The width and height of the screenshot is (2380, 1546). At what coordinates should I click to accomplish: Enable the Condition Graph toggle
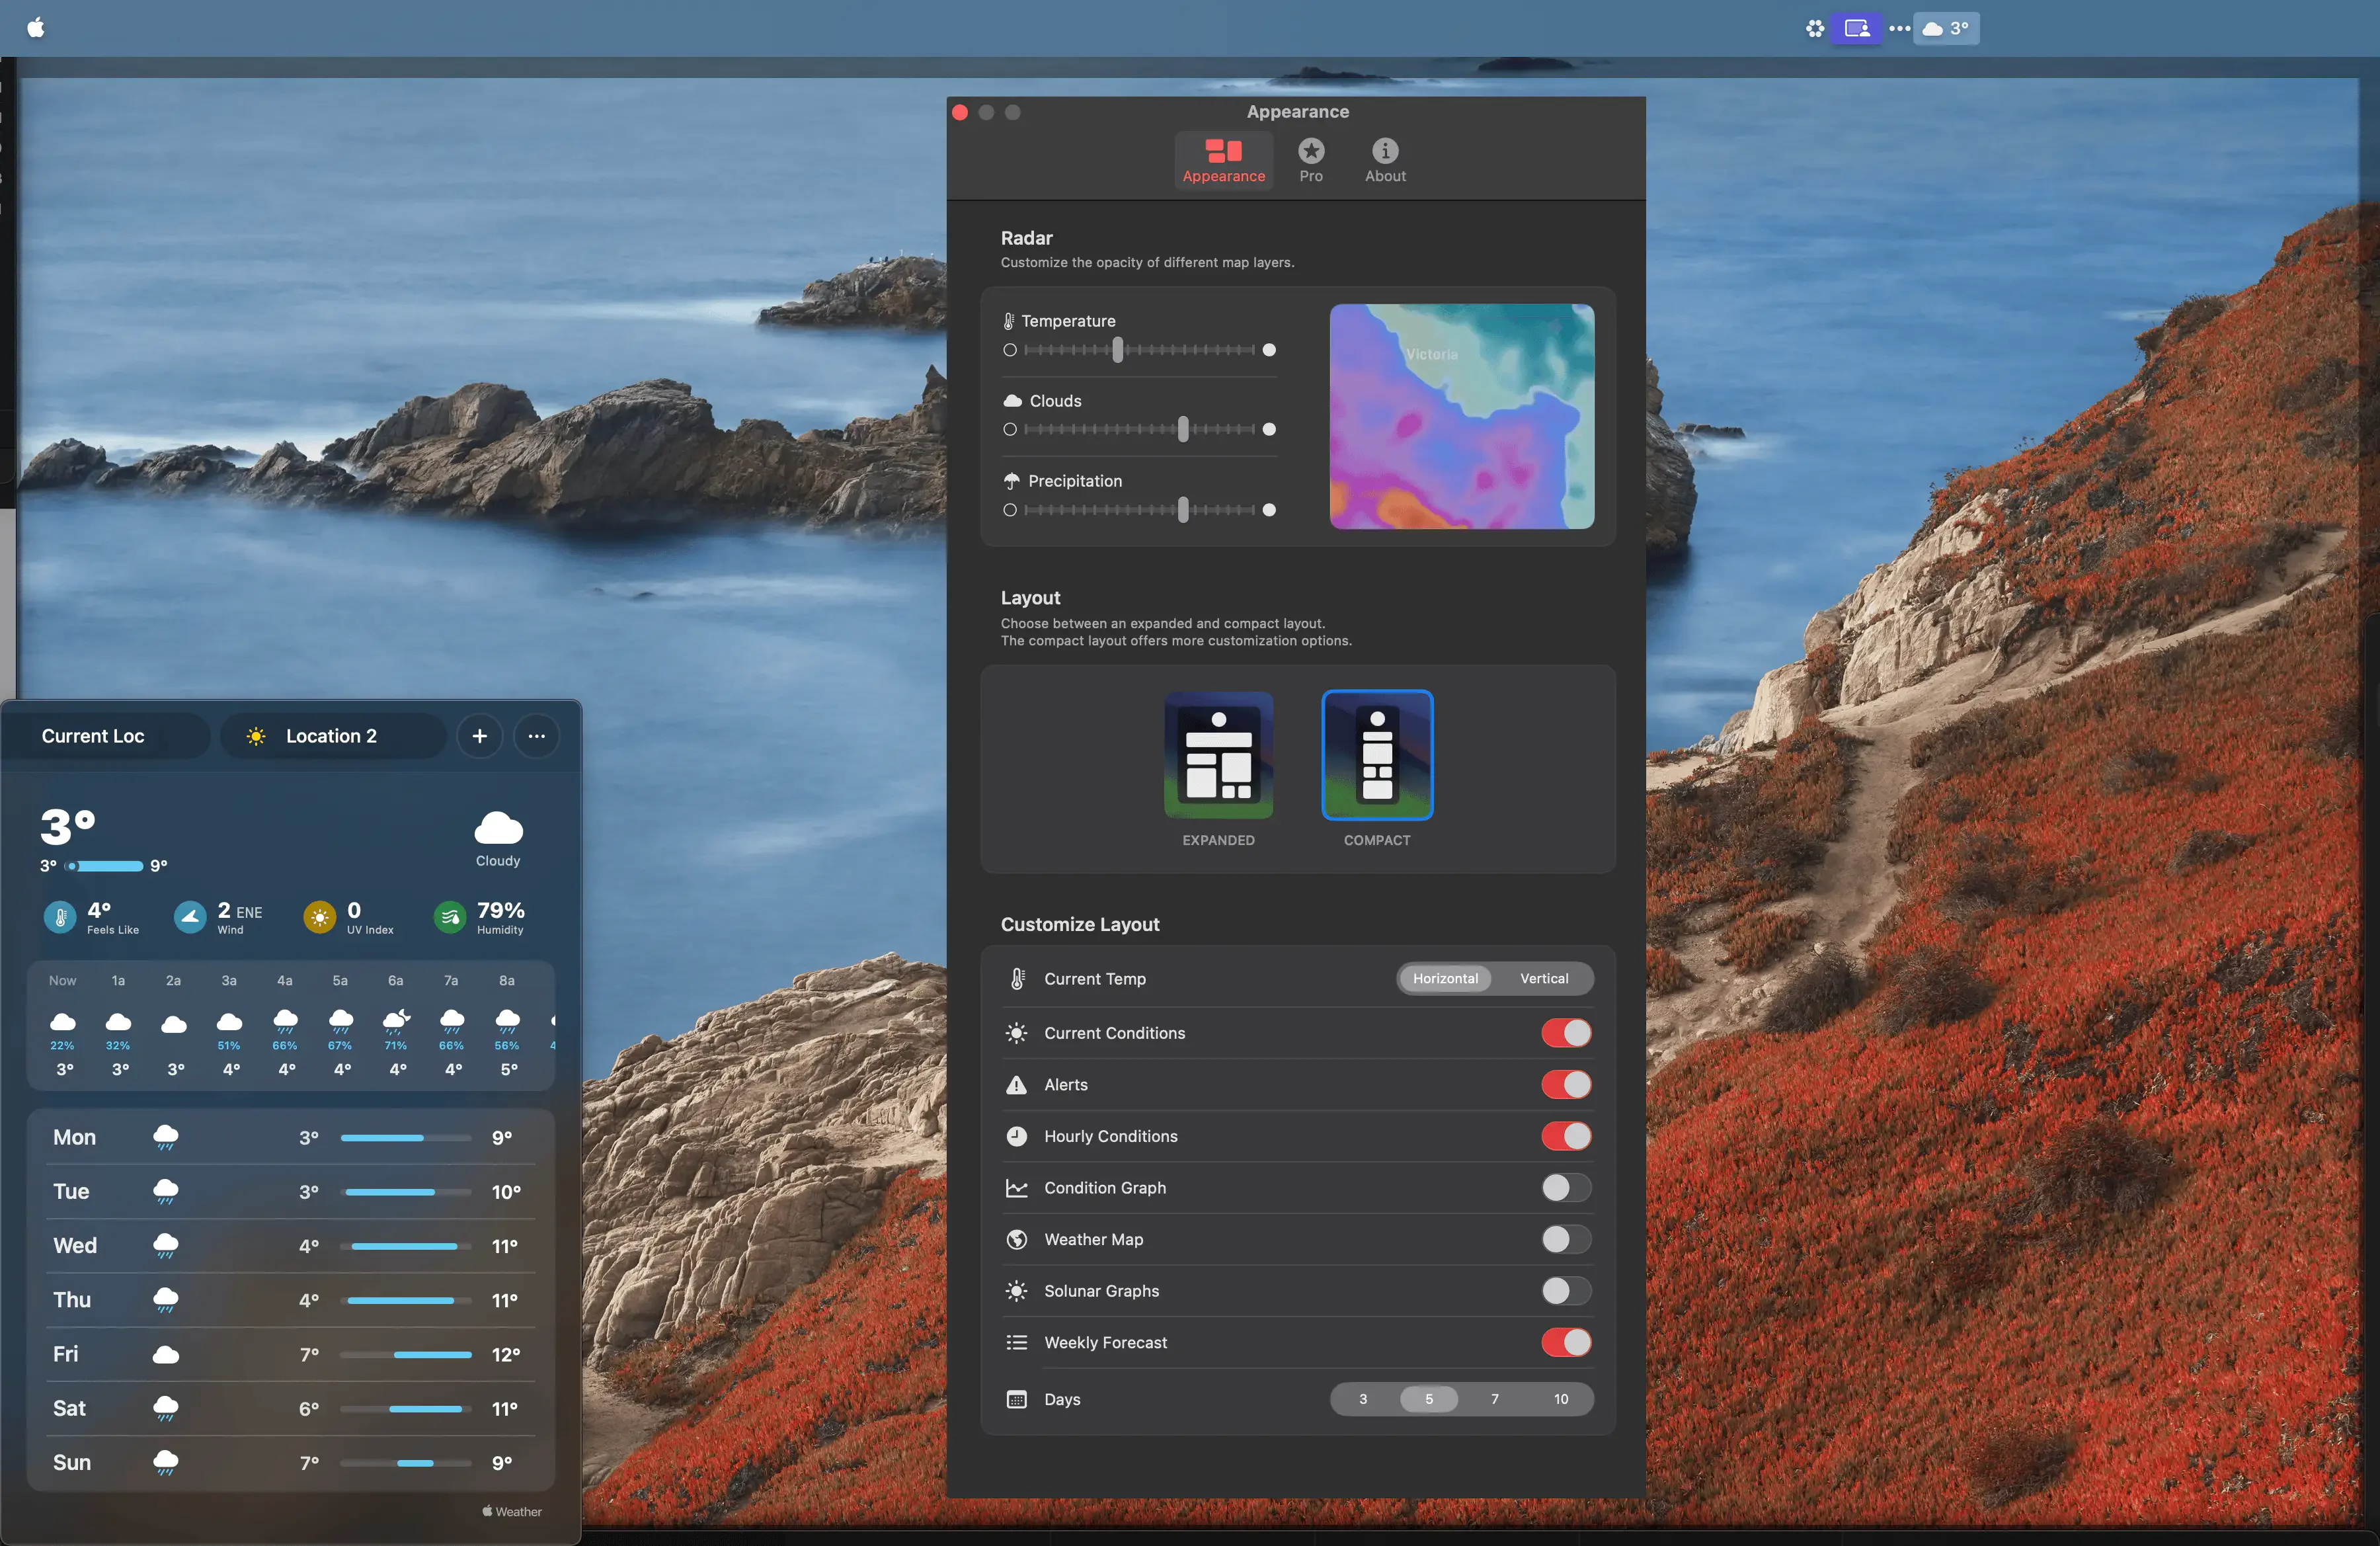point(1565,1188)
